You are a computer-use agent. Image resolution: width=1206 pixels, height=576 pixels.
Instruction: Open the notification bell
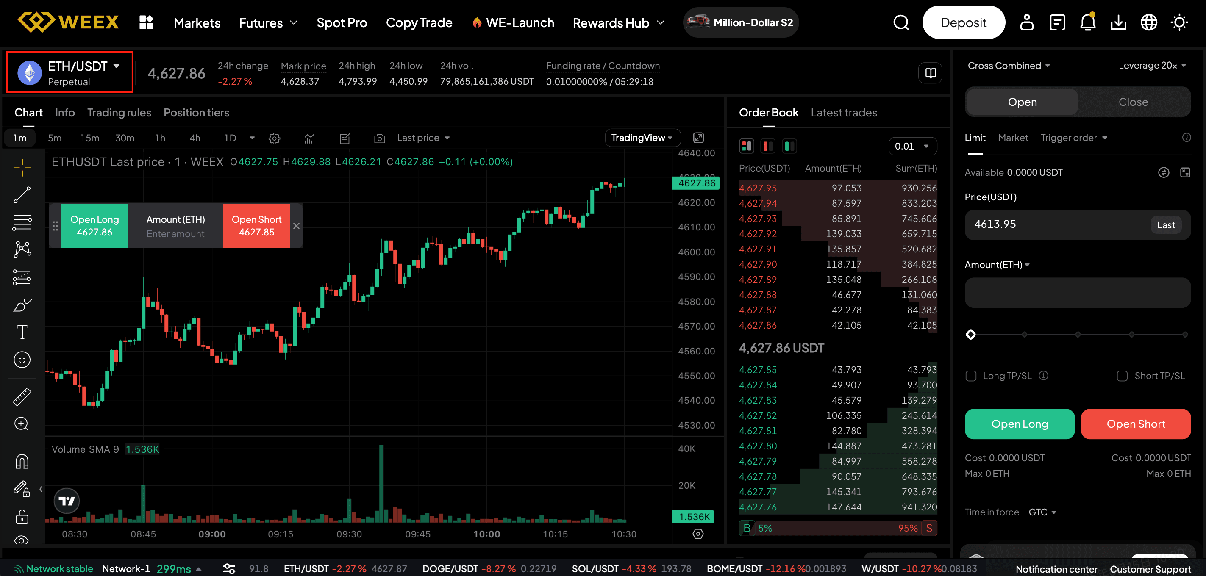[1087, 22]
